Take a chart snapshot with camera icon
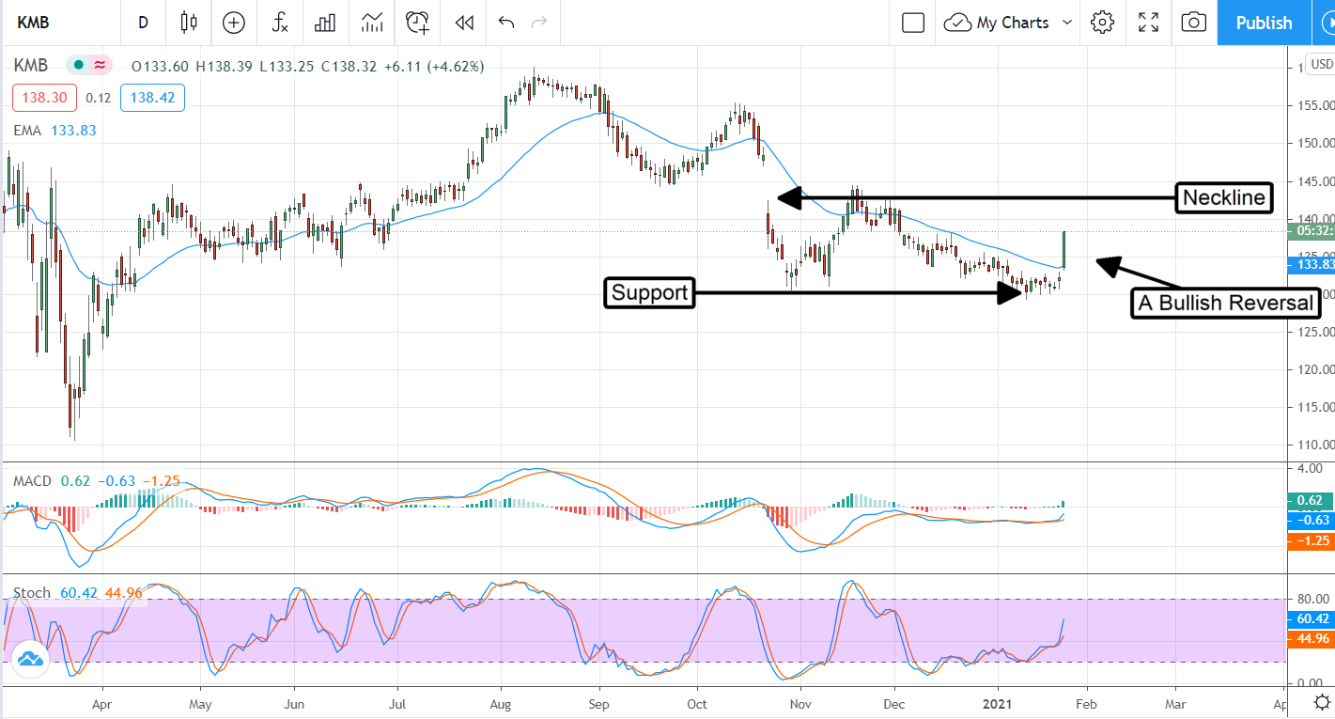1335x719 pixels. (x=1193, y=23)
